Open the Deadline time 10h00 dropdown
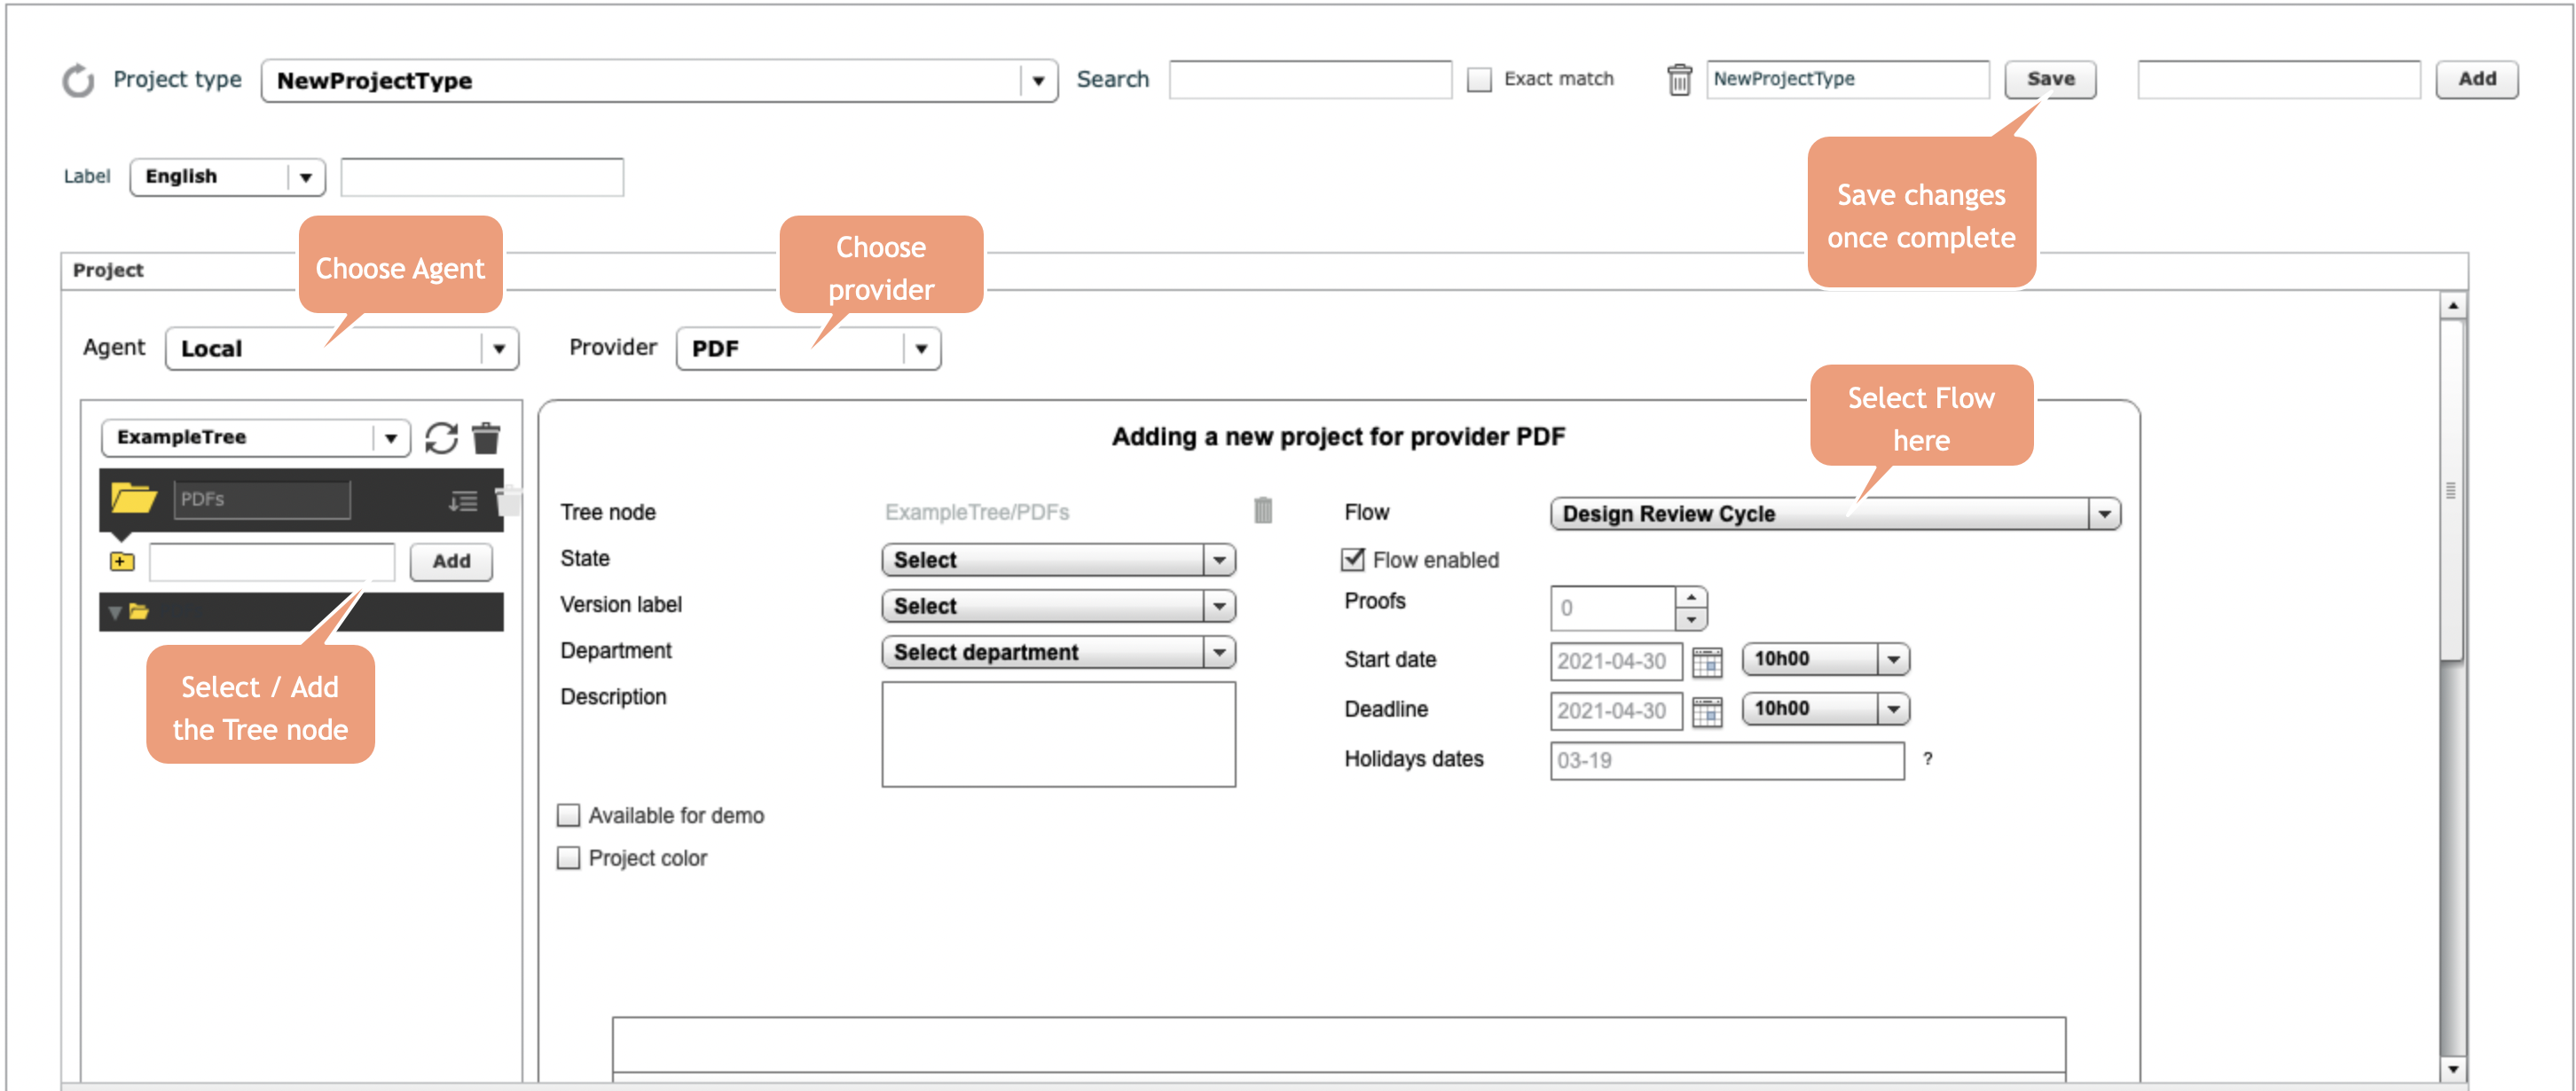Viewport: 2576px width, 1091px height. (x=1825, y=709)
